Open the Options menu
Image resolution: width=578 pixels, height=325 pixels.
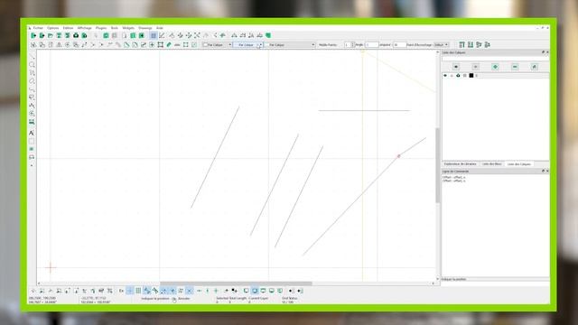click(52, 28)
